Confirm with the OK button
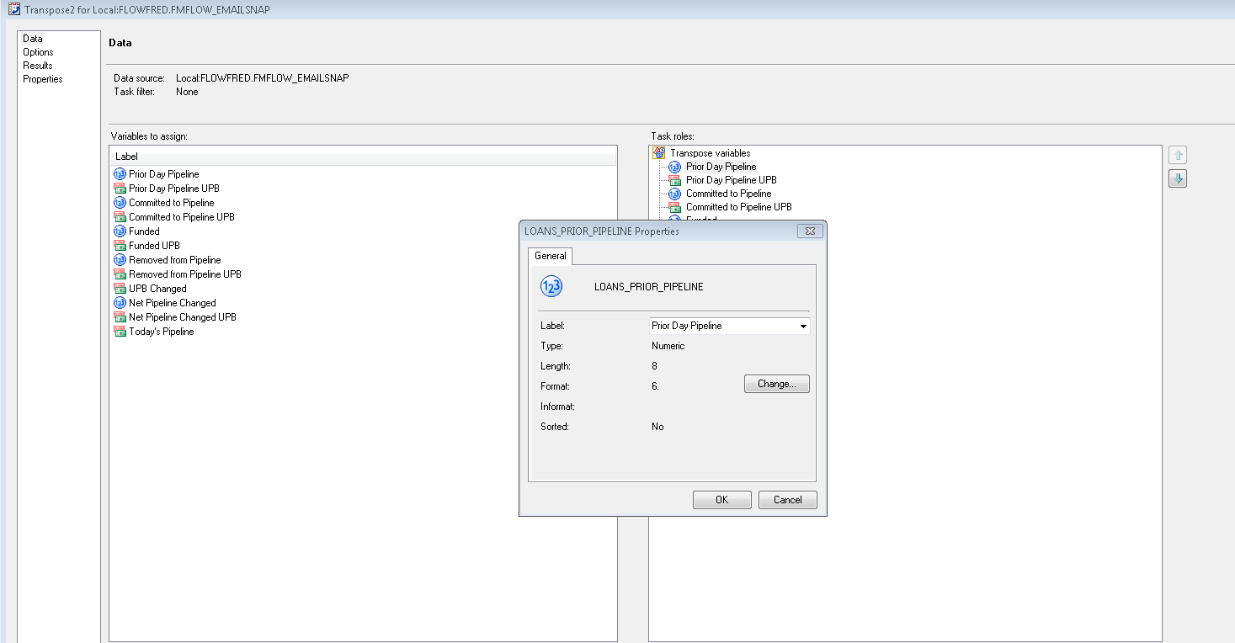The image size is (1235, 643). click(x=721, y=499)
